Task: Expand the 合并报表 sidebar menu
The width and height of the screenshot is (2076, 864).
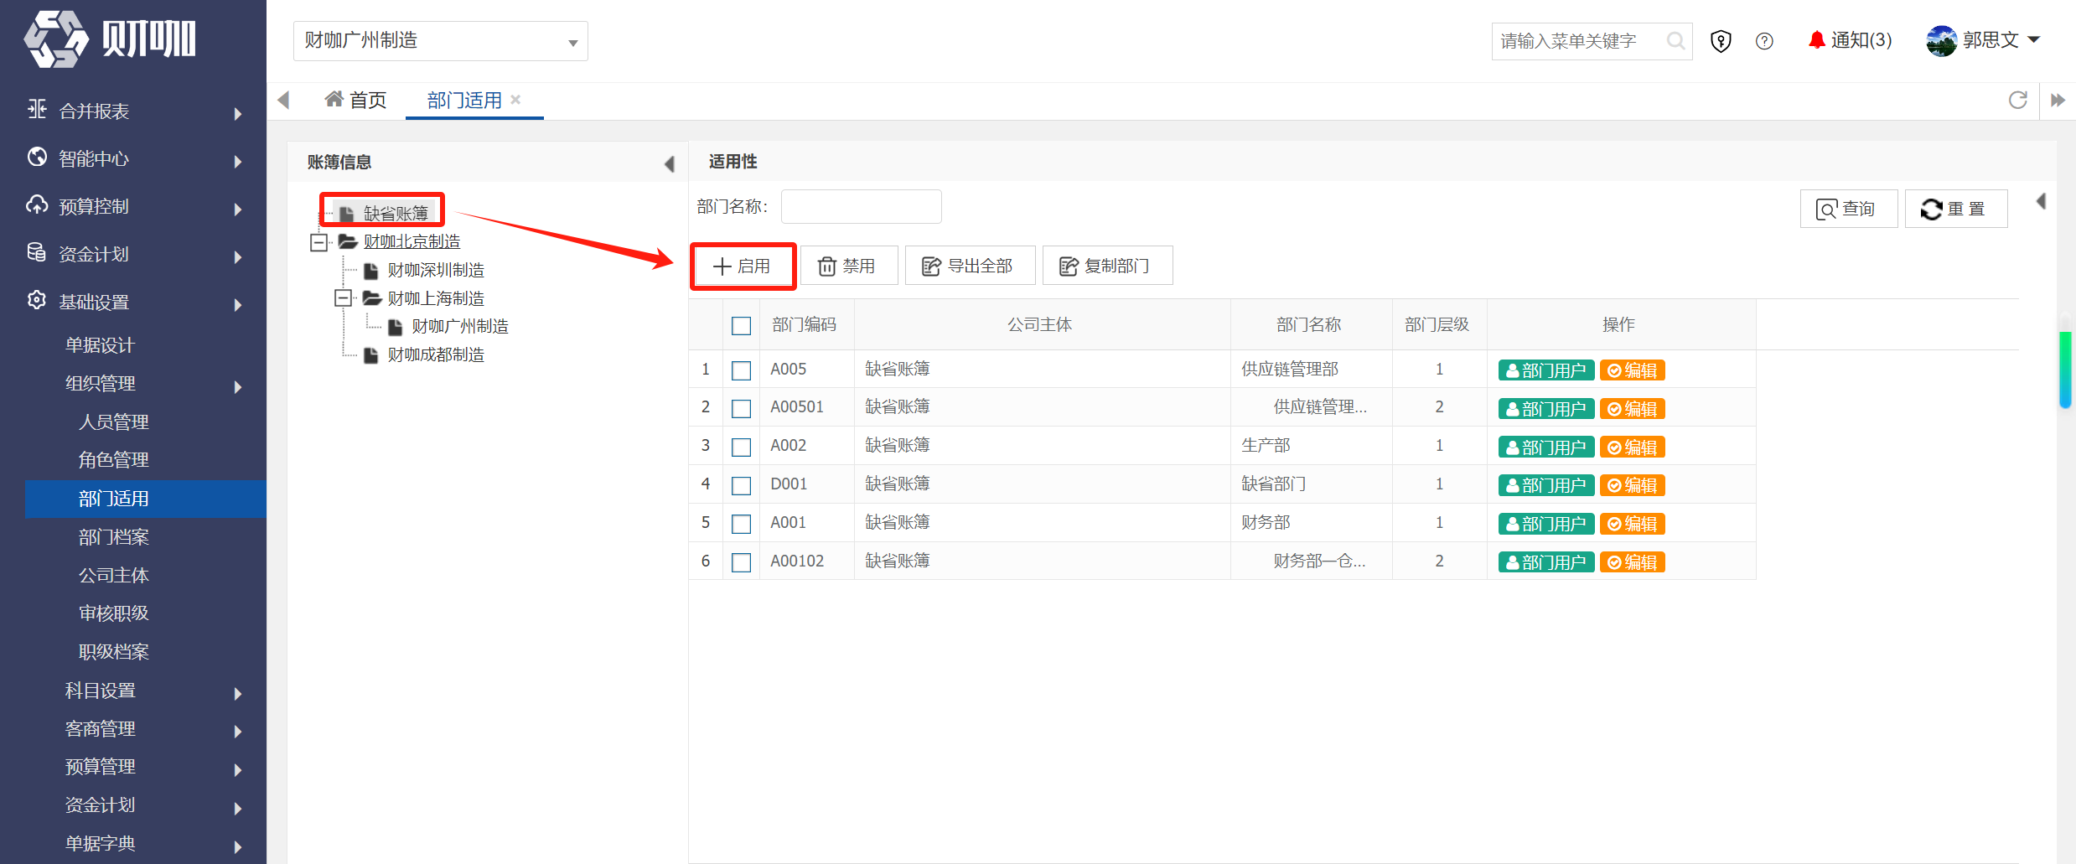Action: [133, 111]
